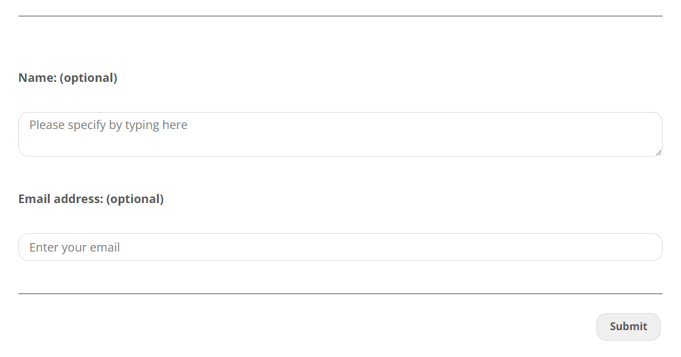Click the horizontal divider above Submit
The image size is (681, 357).
click(x=340, y=294)
